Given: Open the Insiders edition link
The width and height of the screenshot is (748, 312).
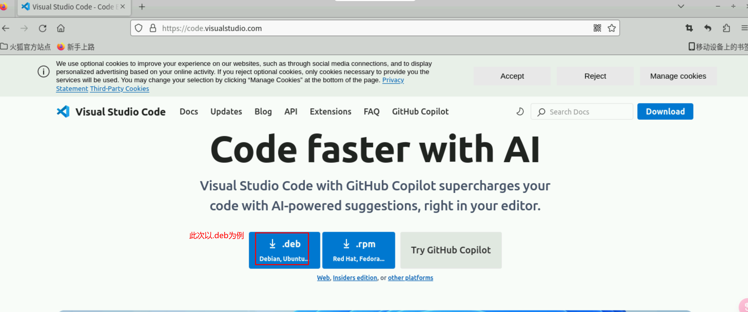Looking at the screenshot, I should click(355, 278).
